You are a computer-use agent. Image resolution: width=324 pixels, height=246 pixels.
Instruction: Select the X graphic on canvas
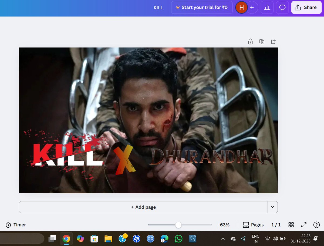click(x=124, y=159)
